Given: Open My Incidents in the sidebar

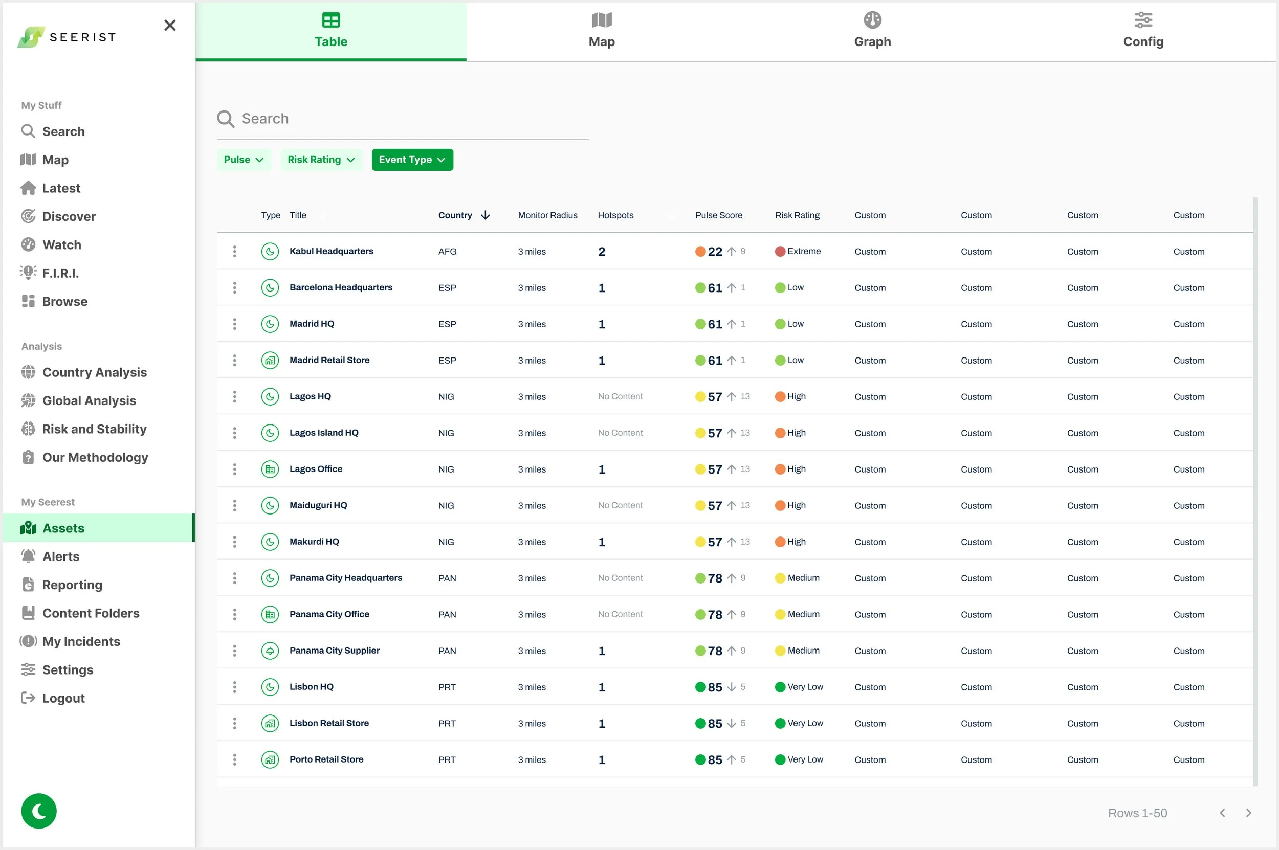Looking at the screenshot, I should [81, 641].
